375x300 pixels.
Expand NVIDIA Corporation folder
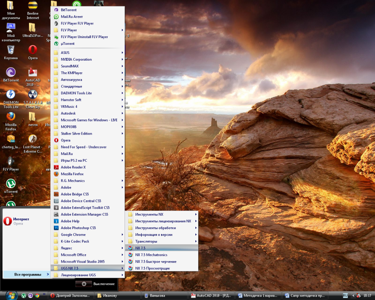pos(88,59)
